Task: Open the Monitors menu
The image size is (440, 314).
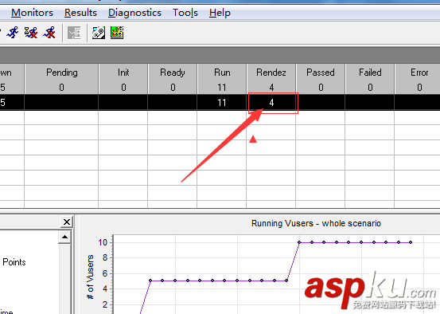Action: (x=32, y=13)
